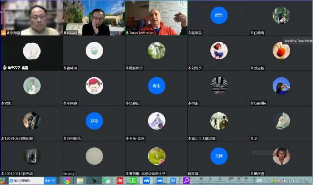
Task: Click Taras Ivchenko's active microphone icon
Action: click(x=128, y=33)
